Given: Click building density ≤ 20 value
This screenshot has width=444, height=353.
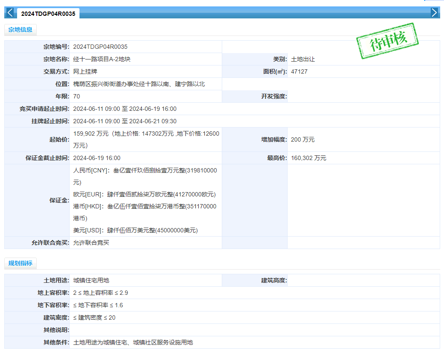Looking at the screenshot, I should click(94, 317).
